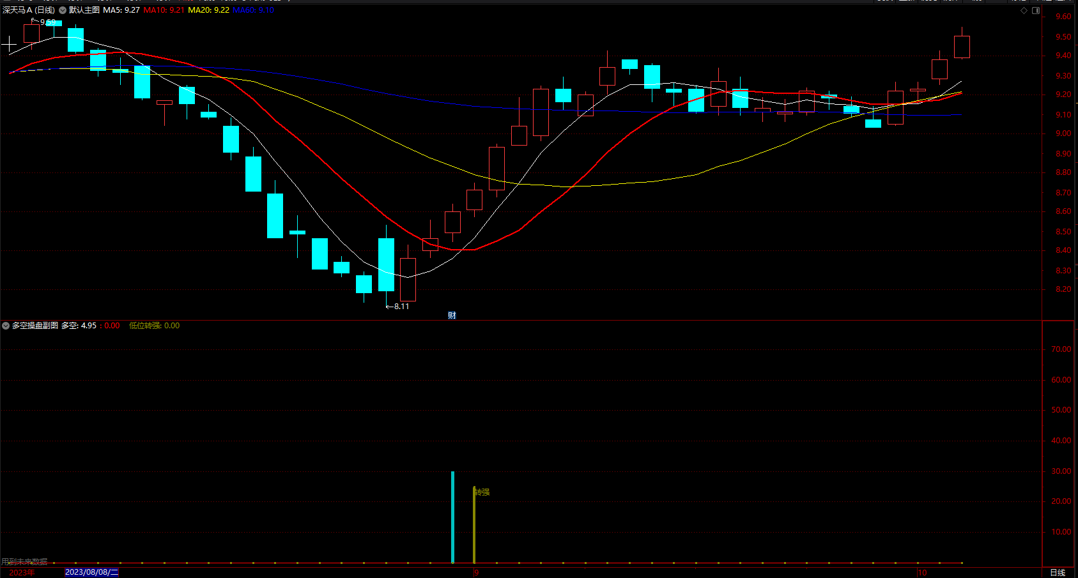Click the 转强 signal label

click(x=482, y=492)
